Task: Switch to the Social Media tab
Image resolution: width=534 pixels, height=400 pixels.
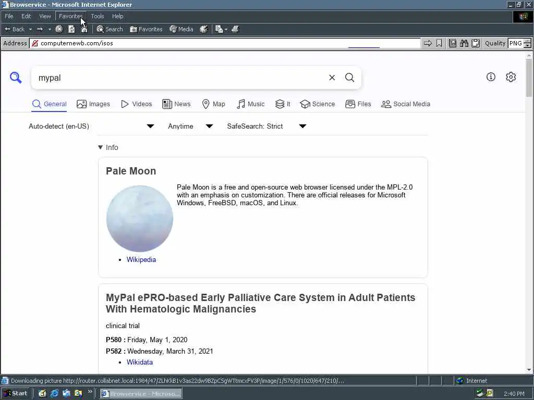Action: (x=406, y=104)
